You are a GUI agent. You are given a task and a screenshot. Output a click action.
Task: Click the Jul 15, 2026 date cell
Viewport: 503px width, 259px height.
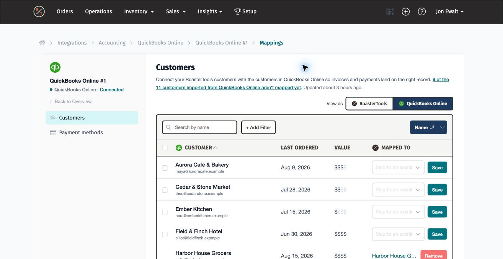pos(296,212)
